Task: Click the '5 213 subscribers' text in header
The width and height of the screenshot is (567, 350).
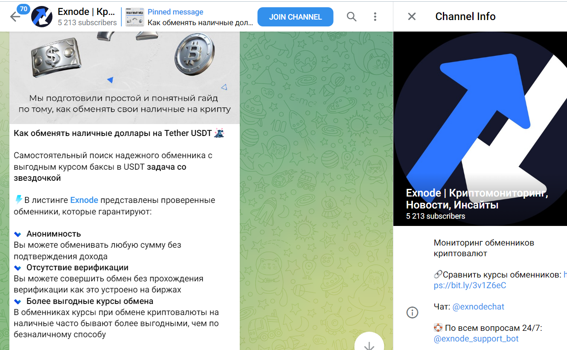Action: [x=87, y=23]
